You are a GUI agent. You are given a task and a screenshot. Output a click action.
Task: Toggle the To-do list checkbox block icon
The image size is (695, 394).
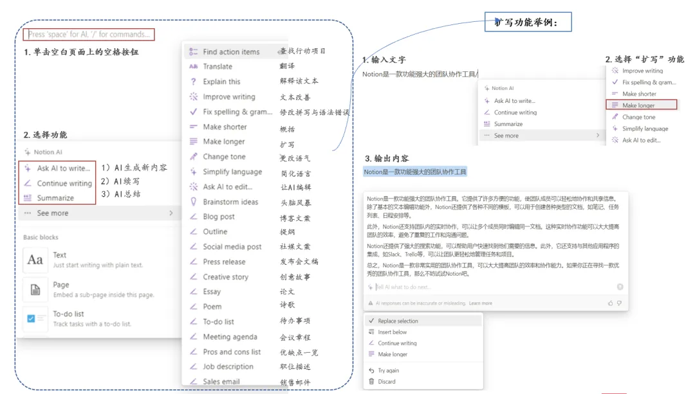[x=35, y=318]
